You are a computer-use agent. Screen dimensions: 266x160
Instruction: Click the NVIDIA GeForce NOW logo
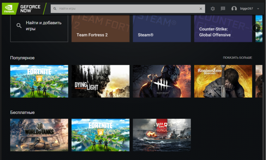(24, 9)
